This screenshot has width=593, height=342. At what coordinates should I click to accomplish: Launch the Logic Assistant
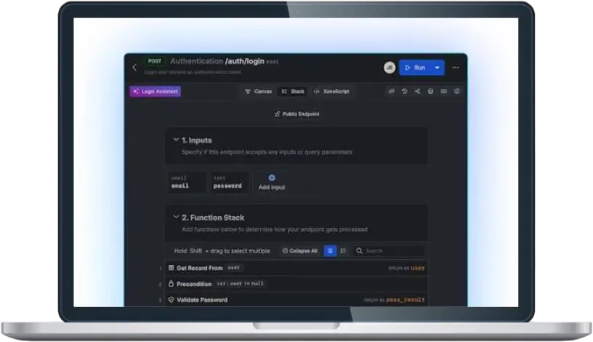point(156,91)
